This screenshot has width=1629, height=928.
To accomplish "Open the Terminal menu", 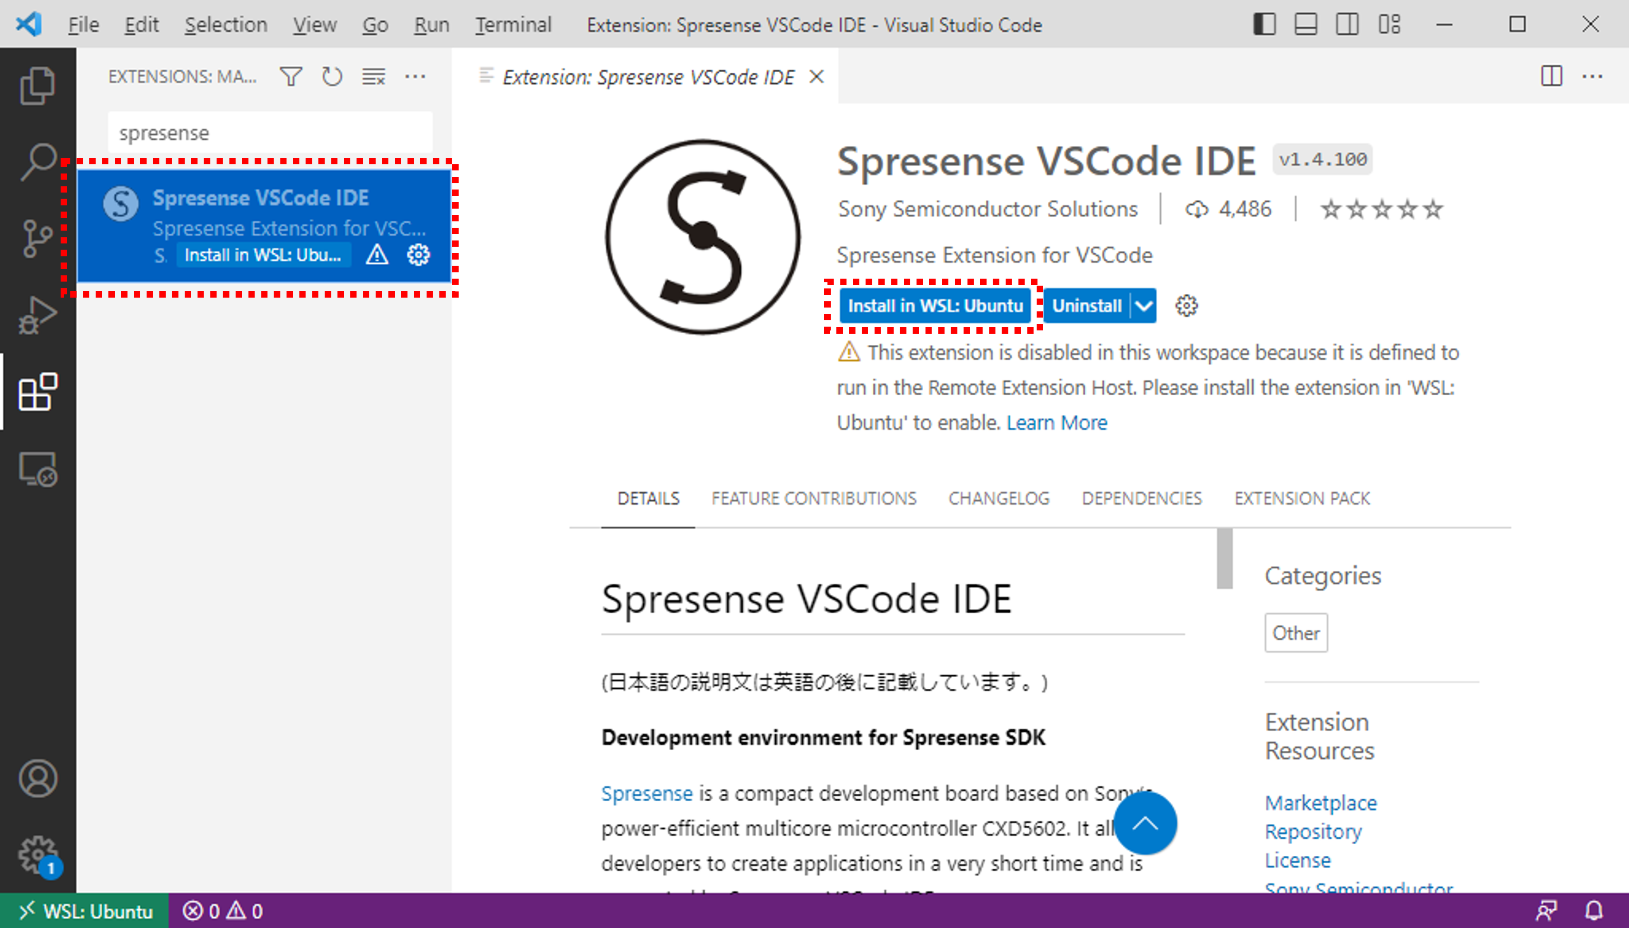I will [x=514, y=24].
